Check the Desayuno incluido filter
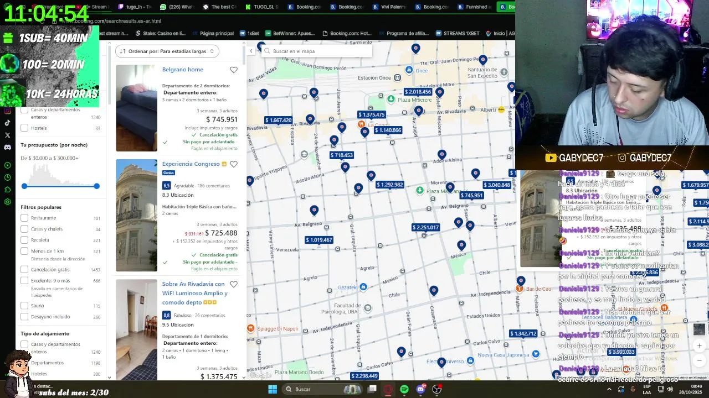The width and height of the screenshot is (709, 398). pos(24,317)
